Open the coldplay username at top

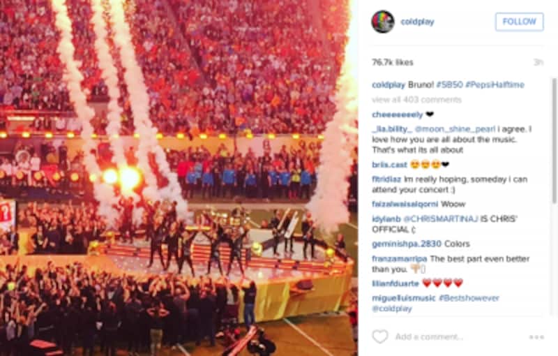(417, 22)
